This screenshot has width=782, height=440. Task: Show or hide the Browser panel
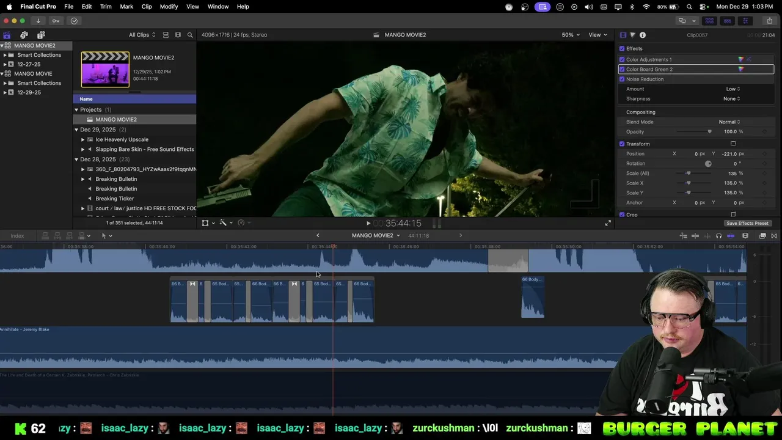point(710,21)
